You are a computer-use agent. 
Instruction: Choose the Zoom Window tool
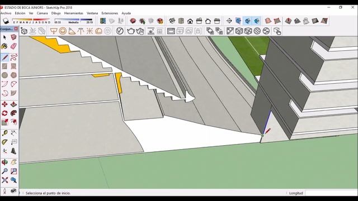(x=13, y=171)
